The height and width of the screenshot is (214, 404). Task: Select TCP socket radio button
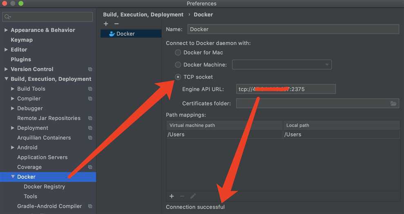(x=178, y=77)
